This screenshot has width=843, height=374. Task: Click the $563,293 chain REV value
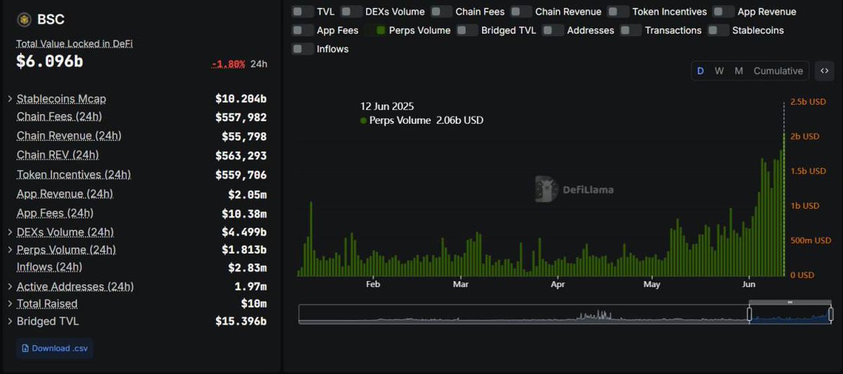[241, 156]
